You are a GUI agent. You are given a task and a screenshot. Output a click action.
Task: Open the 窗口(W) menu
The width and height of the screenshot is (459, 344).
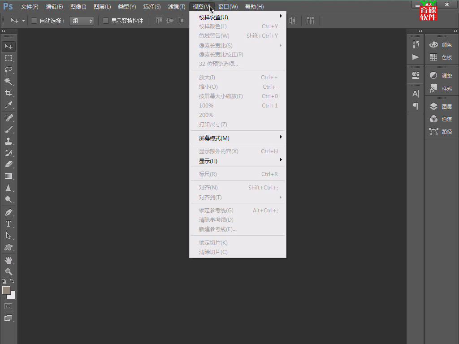pos(228,6)
